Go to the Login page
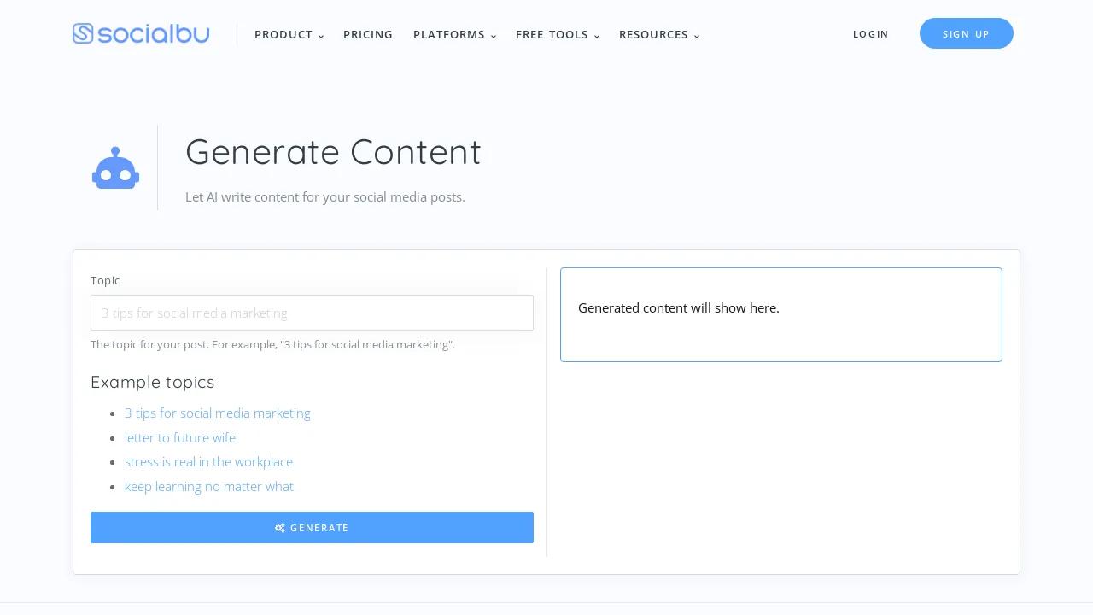The width and height of the screenshot is (1093, 615). point(870,34)
